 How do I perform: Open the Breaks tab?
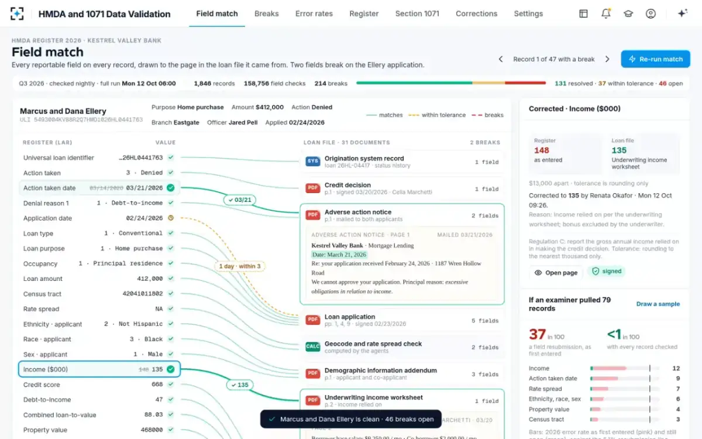(267, 13)
